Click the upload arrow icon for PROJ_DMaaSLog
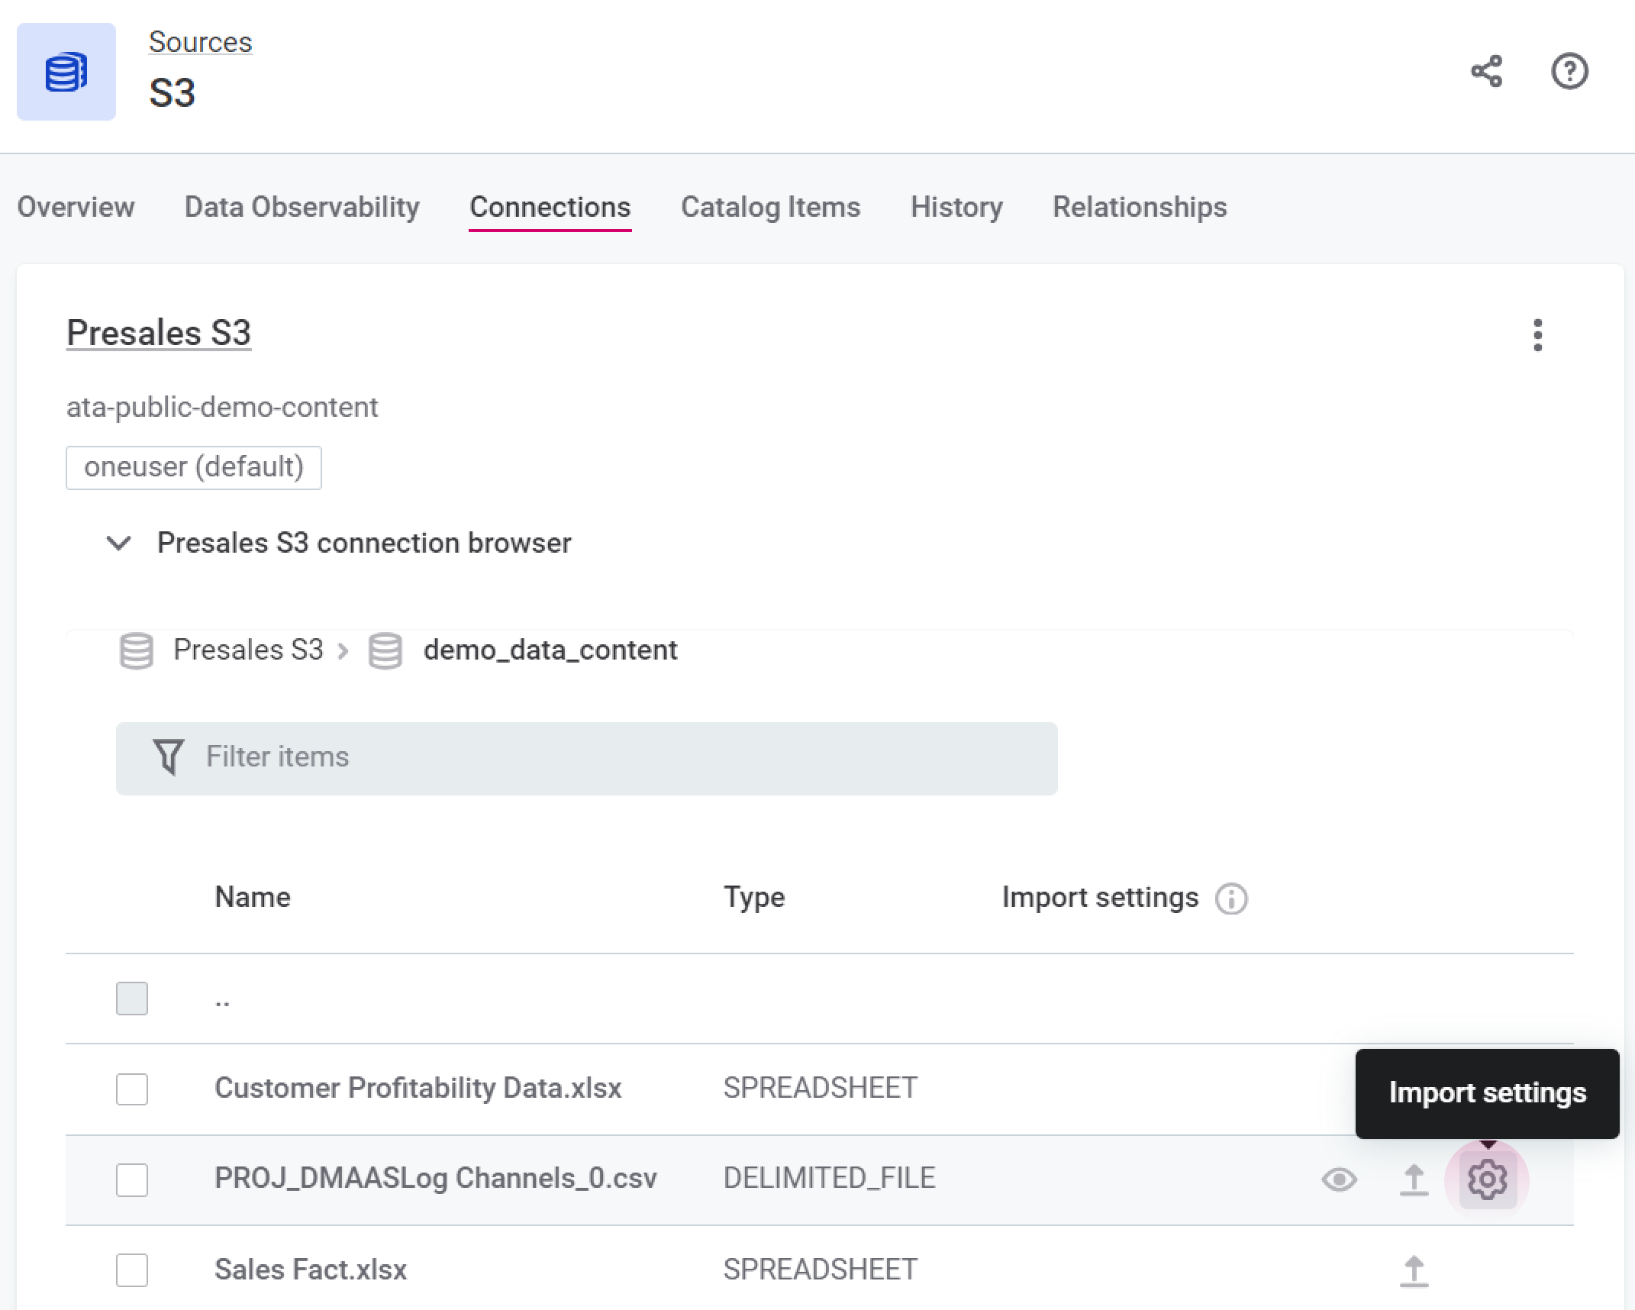The image size is (1635, 1310). 1413,1178
